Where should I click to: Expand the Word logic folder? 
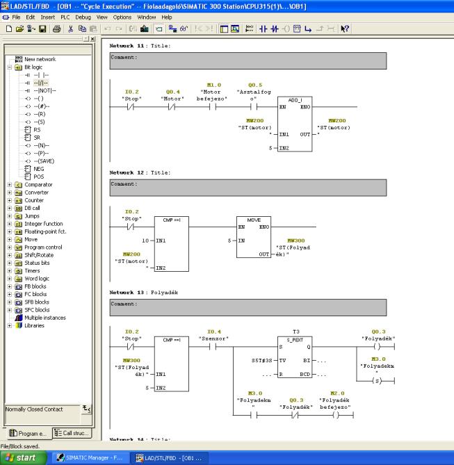point(10,279)
